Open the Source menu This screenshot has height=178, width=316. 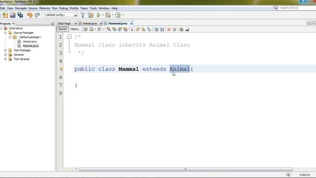point(33,8)
